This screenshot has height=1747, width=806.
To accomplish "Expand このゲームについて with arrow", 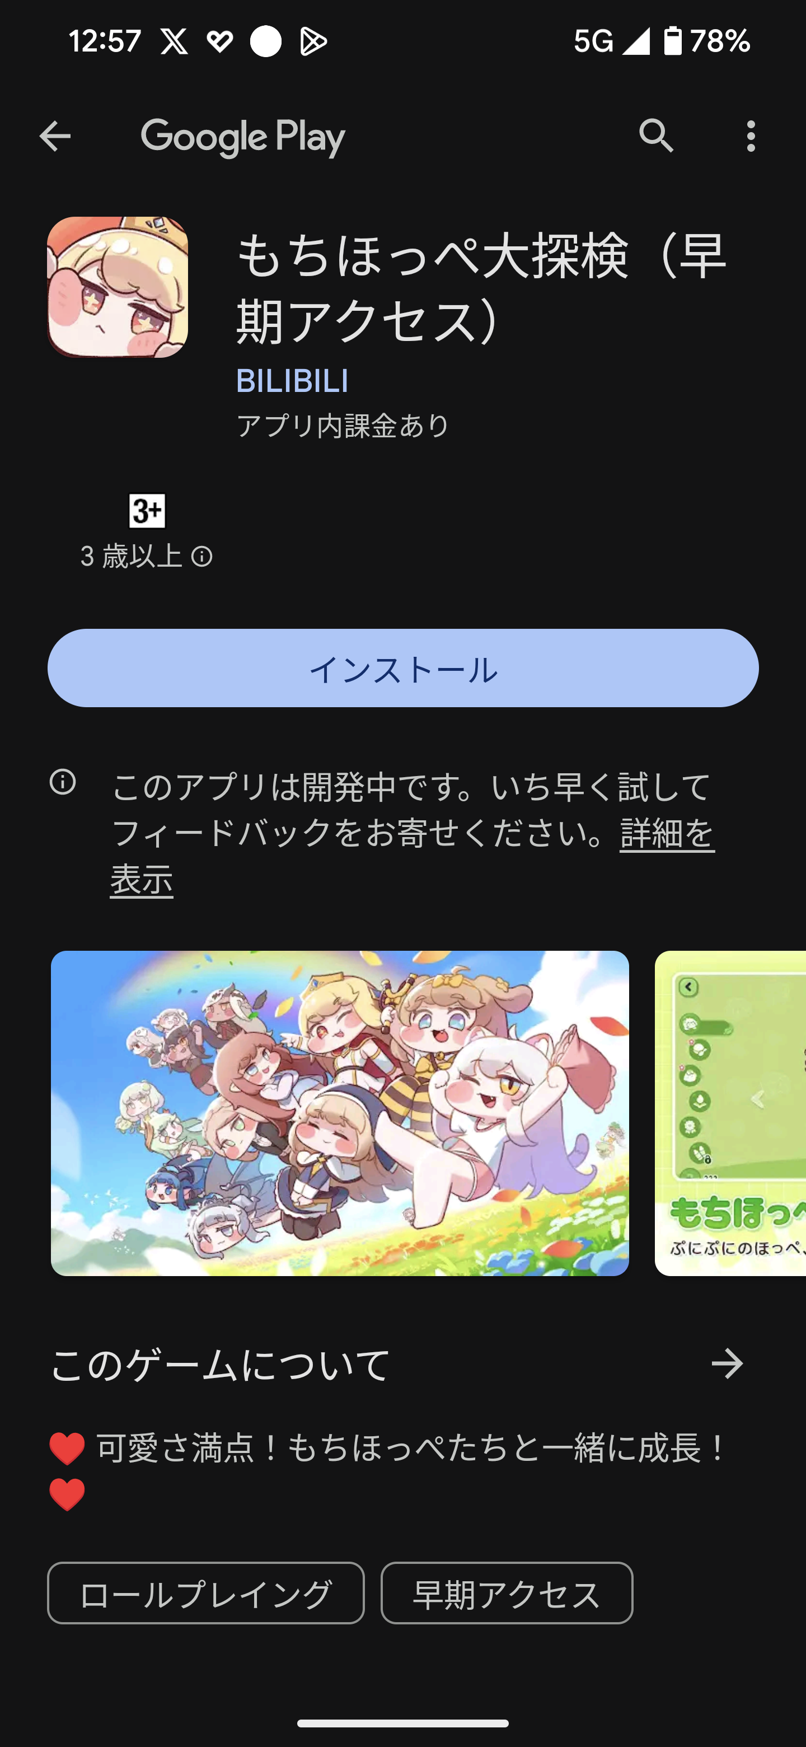I will (x=728, y=1364).
